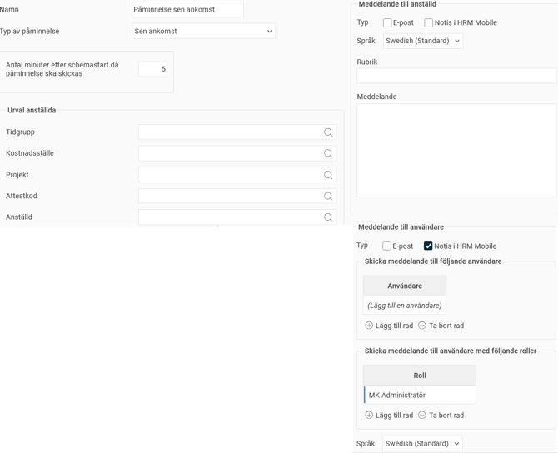
Task: Uncheck Notis i HRM Mobile for användare
Action: pos(428,246)
